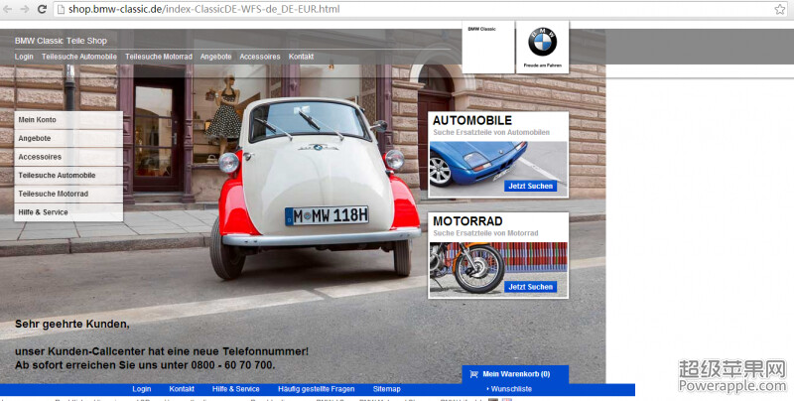The height and width of the screenshot is (401, 794).
Task: Reload the page with the refresh icon
Action: [x=42, y=9]
